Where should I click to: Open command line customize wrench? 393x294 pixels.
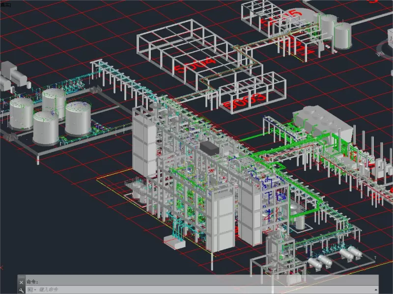(21, 290)
